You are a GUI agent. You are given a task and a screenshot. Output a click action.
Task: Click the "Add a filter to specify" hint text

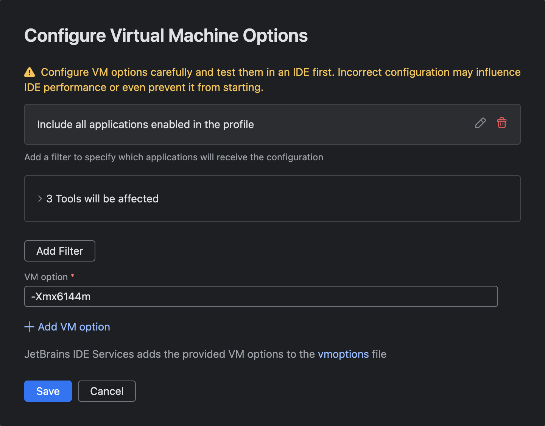[x=174, y=157]
